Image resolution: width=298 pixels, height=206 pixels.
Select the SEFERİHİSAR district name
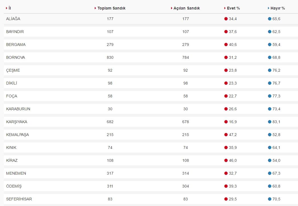tap(19, 199)
